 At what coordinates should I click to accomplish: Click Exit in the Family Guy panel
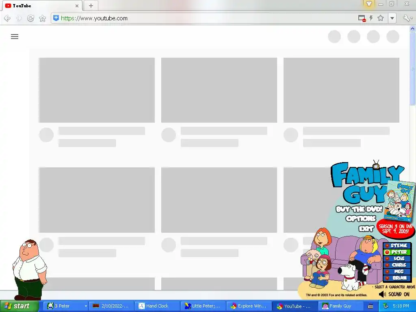click(366, 228)
